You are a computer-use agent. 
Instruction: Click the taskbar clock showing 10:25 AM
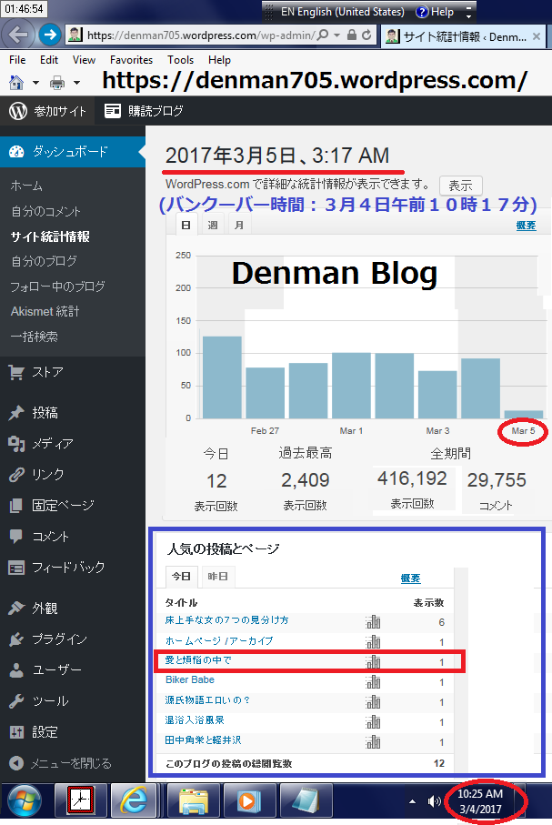click(480, 801)
